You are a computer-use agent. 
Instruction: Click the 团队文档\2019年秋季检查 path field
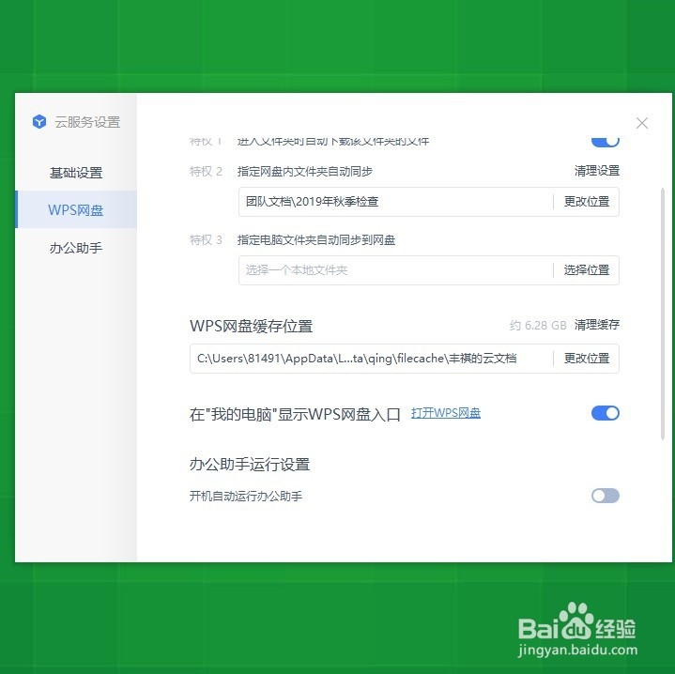(395, 202)
